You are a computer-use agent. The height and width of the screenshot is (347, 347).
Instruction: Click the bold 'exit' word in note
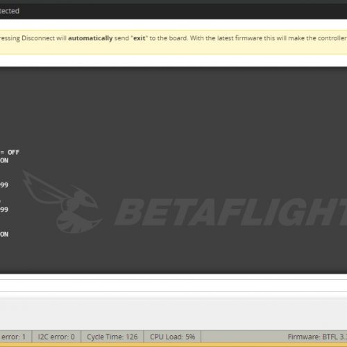coord(139,38)
